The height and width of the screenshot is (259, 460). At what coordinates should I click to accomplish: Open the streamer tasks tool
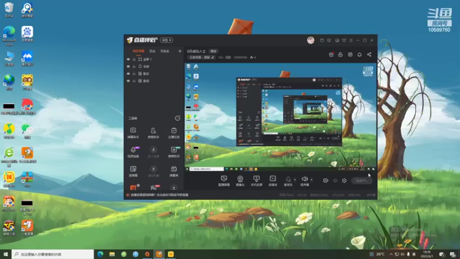(174, 133)
